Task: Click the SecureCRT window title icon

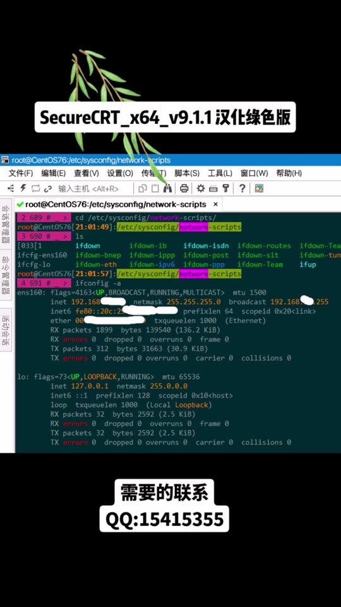Action: tap(5, 160)
